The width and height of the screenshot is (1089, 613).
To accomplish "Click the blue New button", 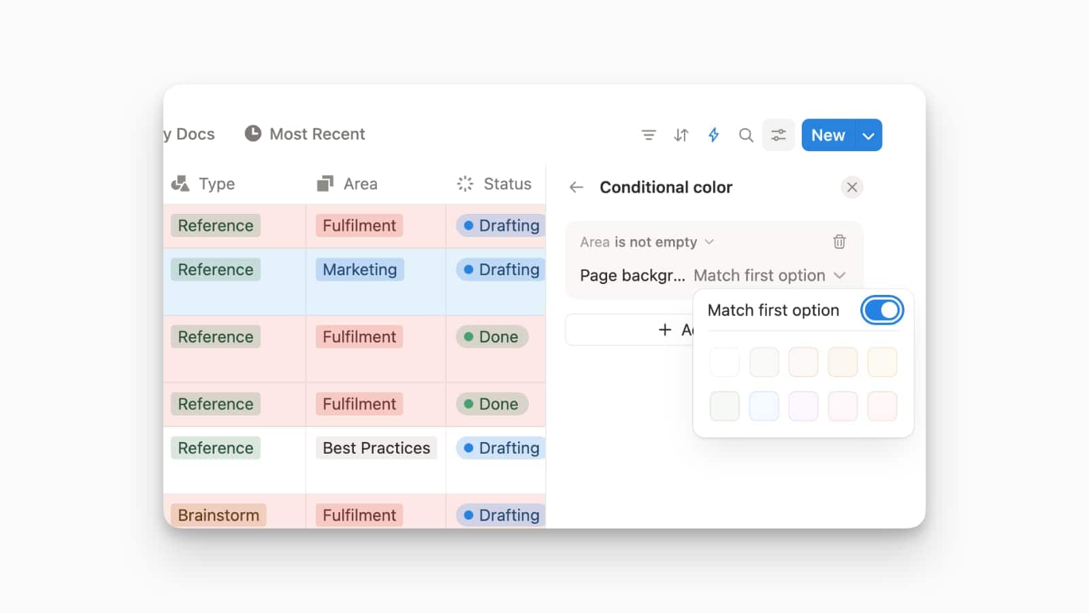I will (x=828, y=136).
